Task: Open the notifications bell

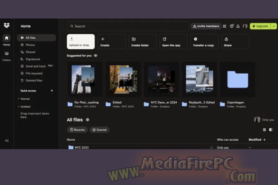Action: click(x=238, y=26)
